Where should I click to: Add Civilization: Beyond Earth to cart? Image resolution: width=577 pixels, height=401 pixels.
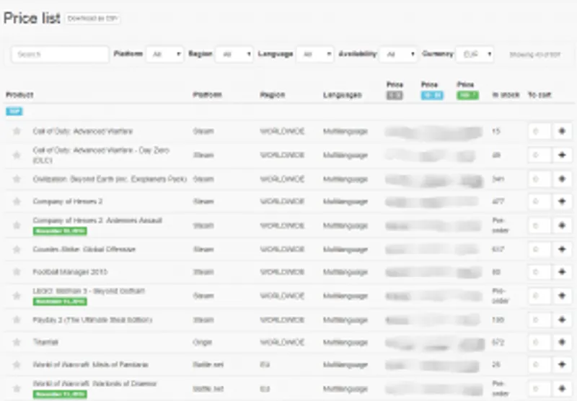(562, 179)
